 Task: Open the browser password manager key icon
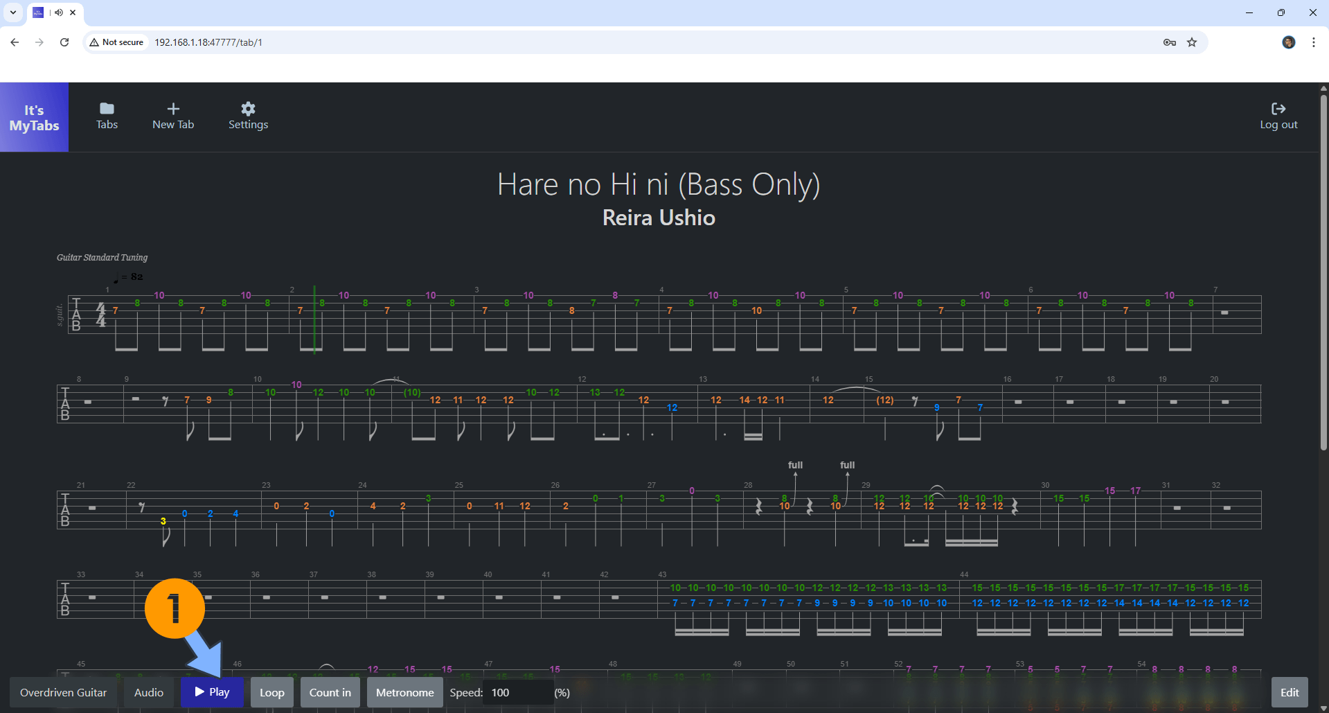[x=1169, y=42]
